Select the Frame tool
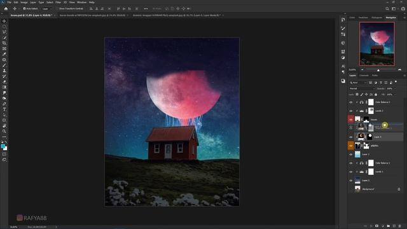This screenshot has width=407, height=229. [4, 48]
